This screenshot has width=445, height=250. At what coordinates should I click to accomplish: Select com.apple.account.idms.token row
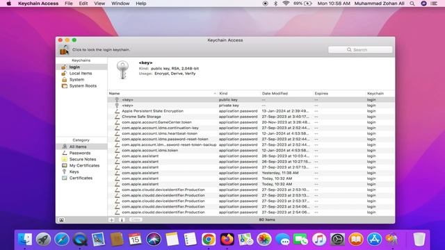[251, 150]
